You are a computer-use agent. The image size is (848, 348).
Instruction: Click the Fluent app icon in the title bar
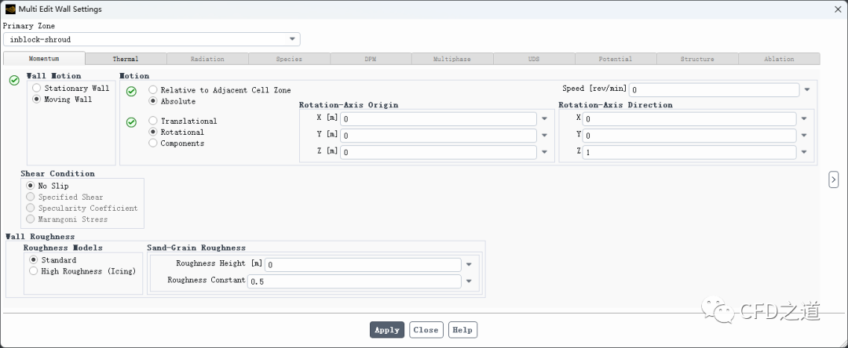point(10,9)
